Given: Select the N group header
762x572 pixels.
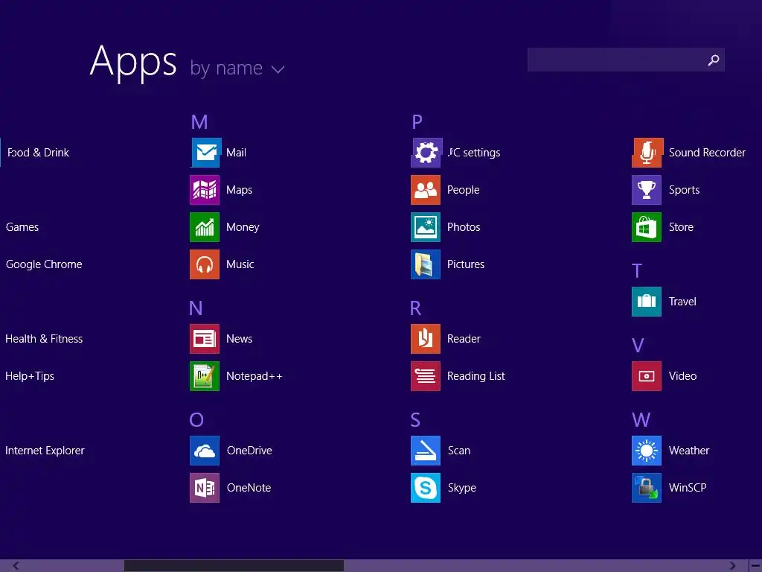Looking at the screenshot, I should (x=196, y=308).
